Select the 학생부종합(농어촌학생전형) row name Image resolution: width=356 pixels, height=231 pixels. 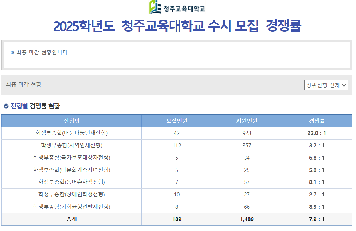[72, 182]
